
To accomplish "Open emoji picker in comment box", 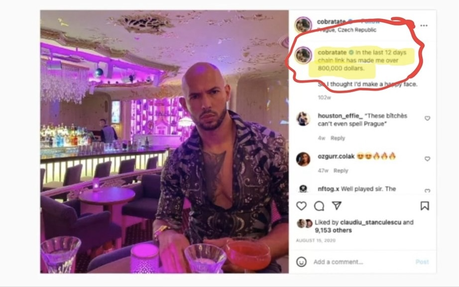I will coord(302,262).
